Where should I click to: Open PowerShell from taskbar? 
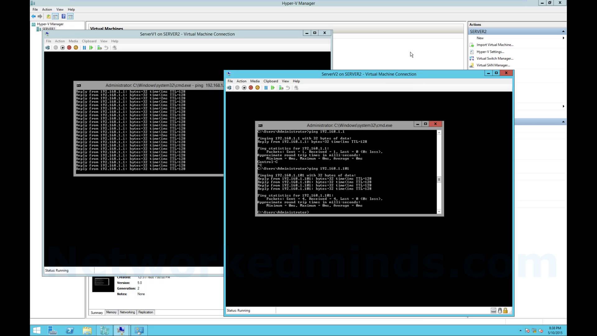click(70, 330)
